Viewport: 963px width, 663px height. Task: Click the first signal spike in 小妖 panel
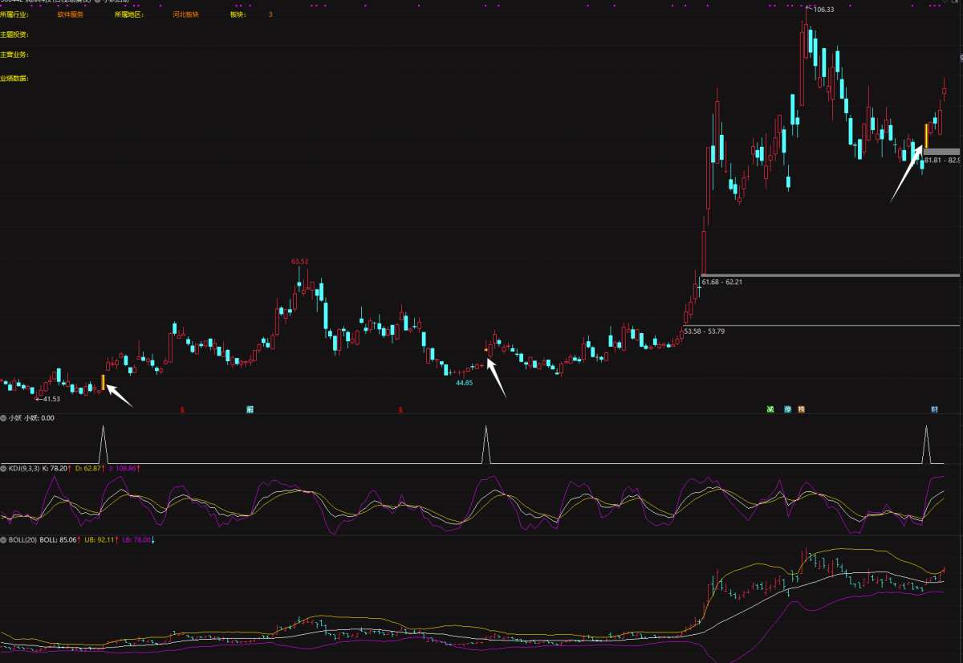[x=103, y=445]
